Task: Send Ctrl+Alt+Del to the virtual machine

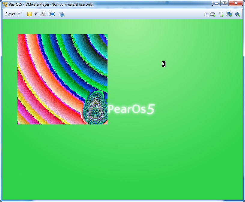Action: pos(43,14)
